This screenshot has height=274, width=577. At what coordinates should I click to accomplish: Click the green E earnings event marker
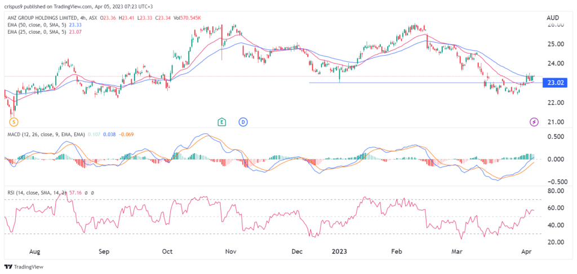tap(221, 122)
